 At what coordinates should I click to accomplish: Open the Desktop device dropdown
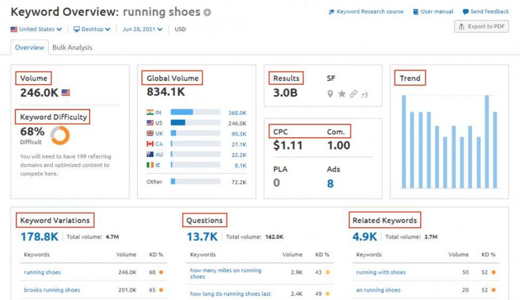pyautogui.click(x=92, y=29)
